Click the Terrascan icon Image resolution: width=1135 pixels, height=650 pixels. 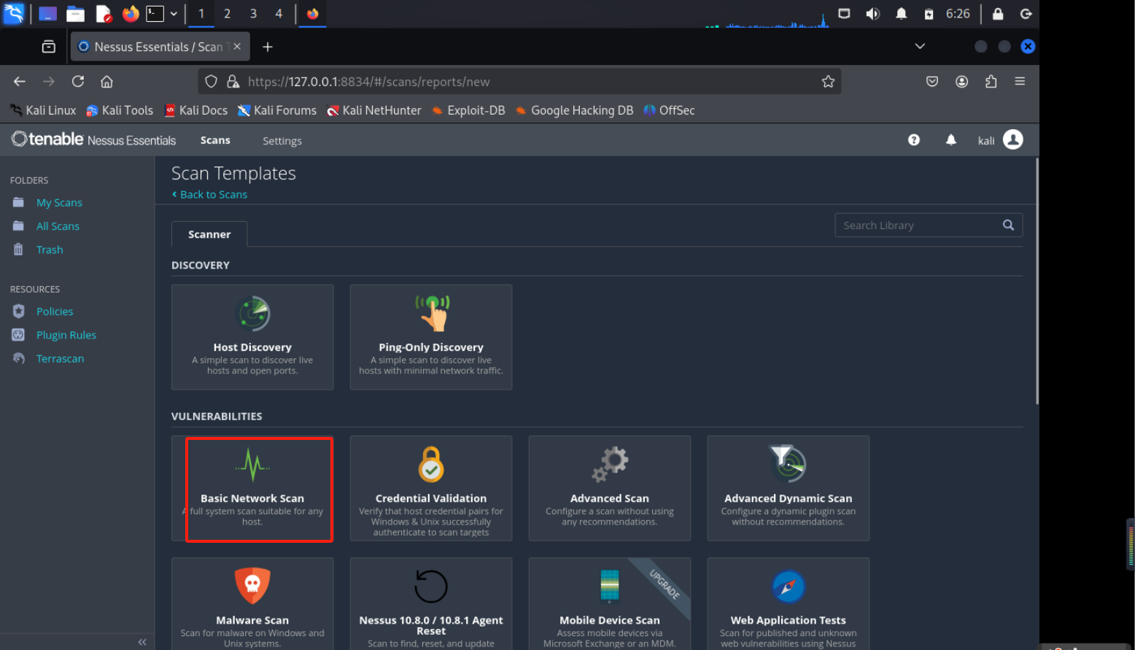pos(19,358)
